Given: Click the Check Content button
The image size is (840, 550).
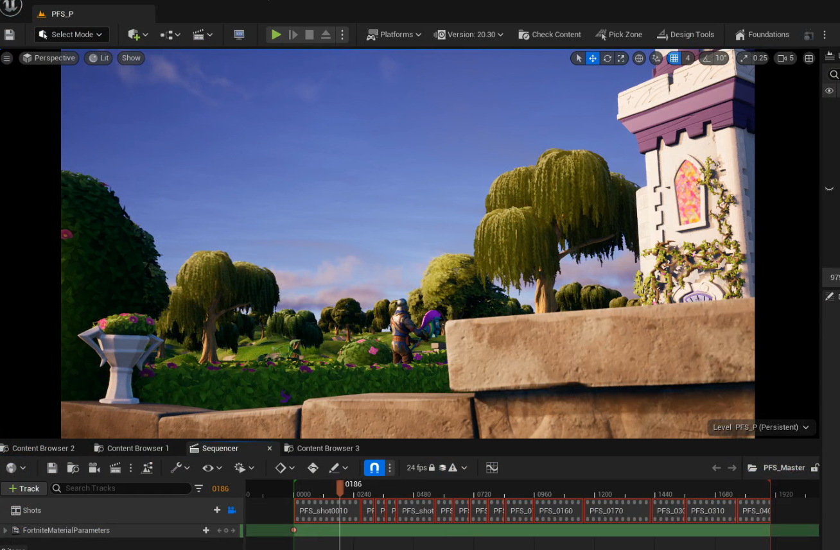Looking at the screenshot, I should pos(550,34).
